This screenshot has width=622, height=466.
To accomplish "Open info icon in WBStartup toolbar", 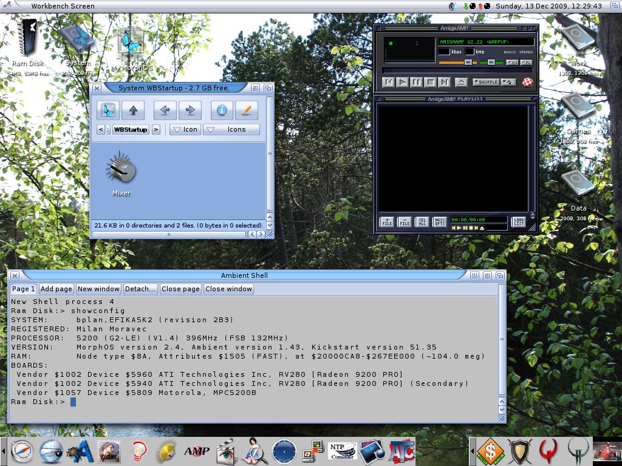I will pyautogui.click(x=222, y=110).
